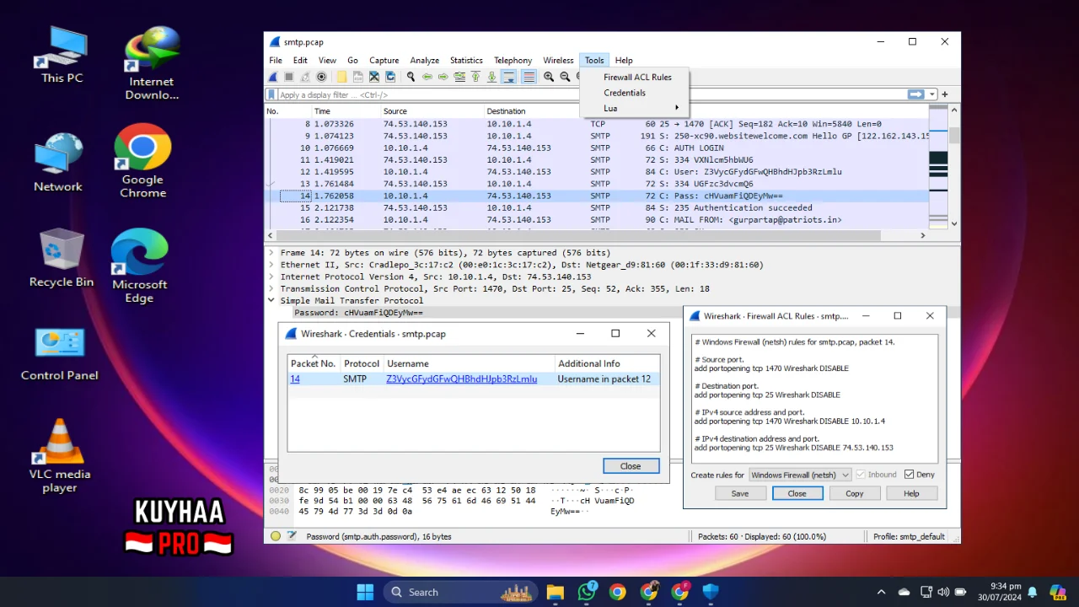Click Close button in Credentials dialog
Viewport: 1079px width, 607px height.
(631, 466)
